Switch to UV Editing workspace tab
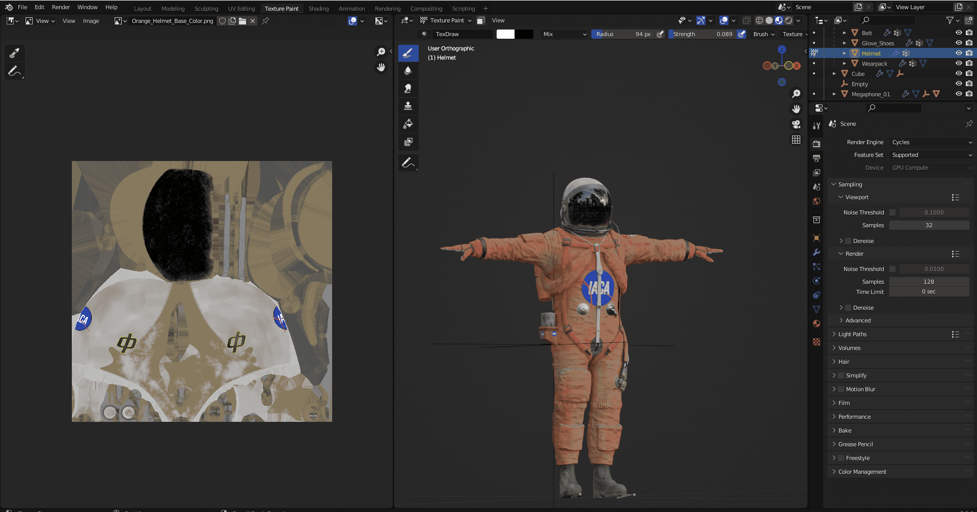 click(241, 9)
